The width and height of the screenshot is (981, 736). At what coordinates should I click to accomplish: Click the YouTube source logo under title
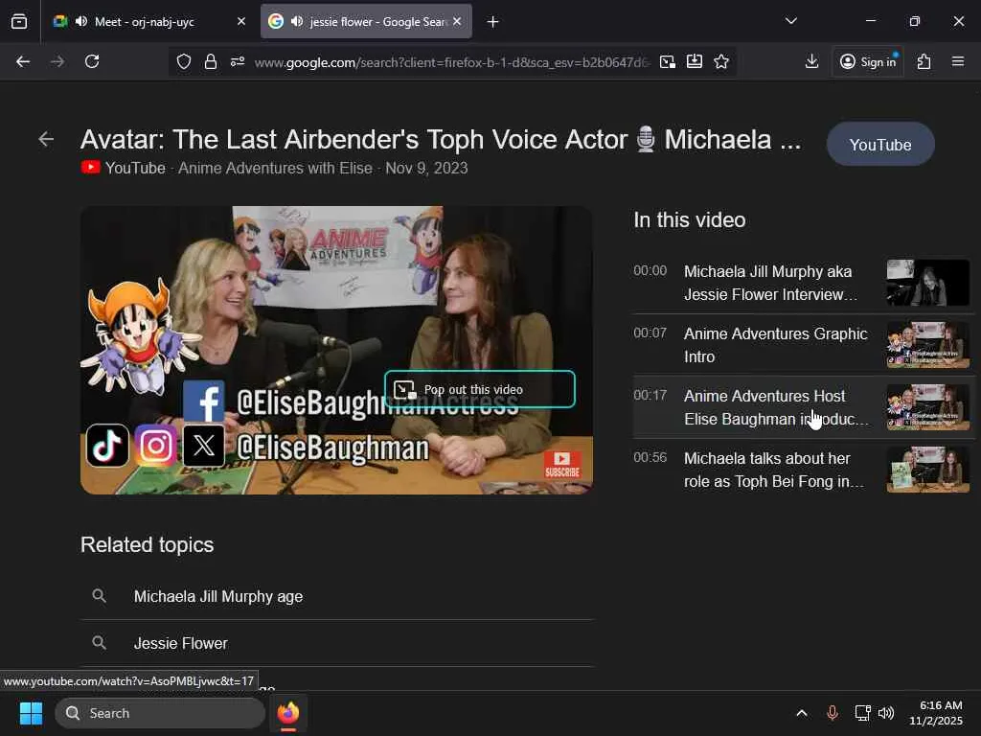coord(91,168)
